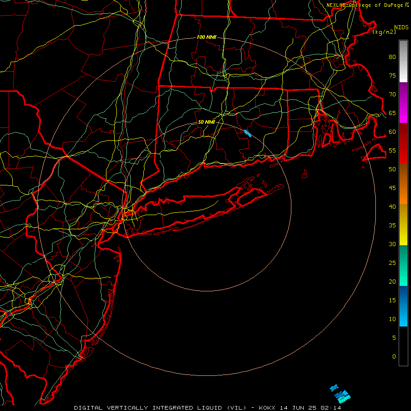Click the 75 value on the color scale

coord(392,76)
